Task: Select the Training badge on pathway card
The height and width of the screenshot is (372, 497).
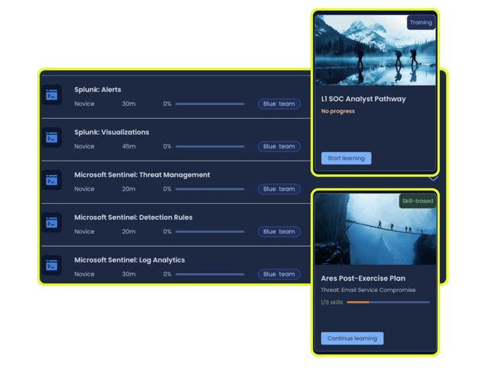Action: [421, 23]
